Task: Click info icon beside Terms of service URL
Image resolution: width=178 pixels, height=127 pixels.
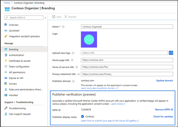Action: point(77,67)
